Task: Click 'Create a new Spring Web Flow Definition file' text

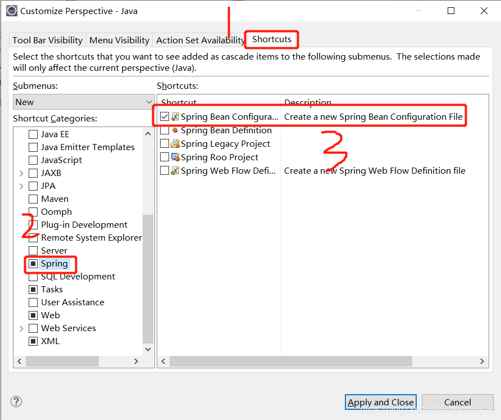Action: (375, 170)
